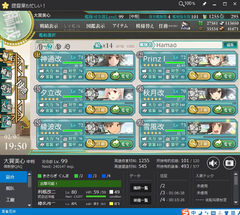240x215 pixels.
Task: Click 夕立改 ship portrait banner
Action: pyautogui.click(x=109, y=94)
